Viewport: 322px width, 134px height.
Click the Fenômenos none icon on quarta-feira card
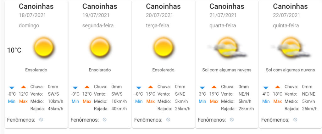point(232,120)
